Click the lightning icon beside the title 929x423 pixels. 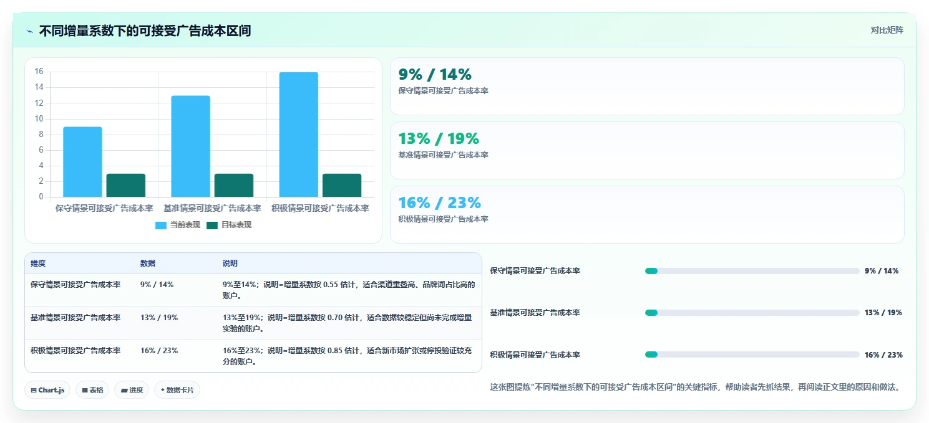[x=30, y=31]
